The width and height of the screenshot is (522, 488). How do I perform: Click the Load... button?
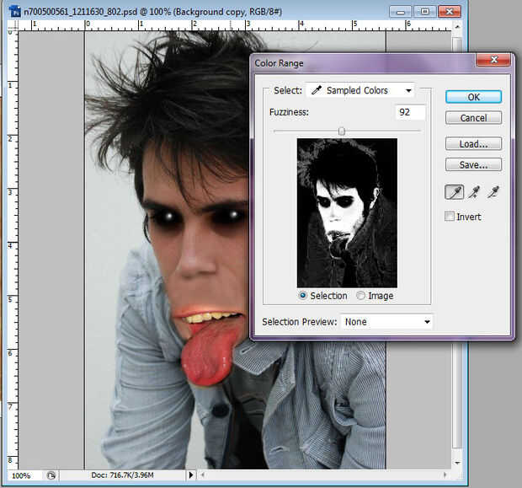pyautogui.click(x=473, y=144)
